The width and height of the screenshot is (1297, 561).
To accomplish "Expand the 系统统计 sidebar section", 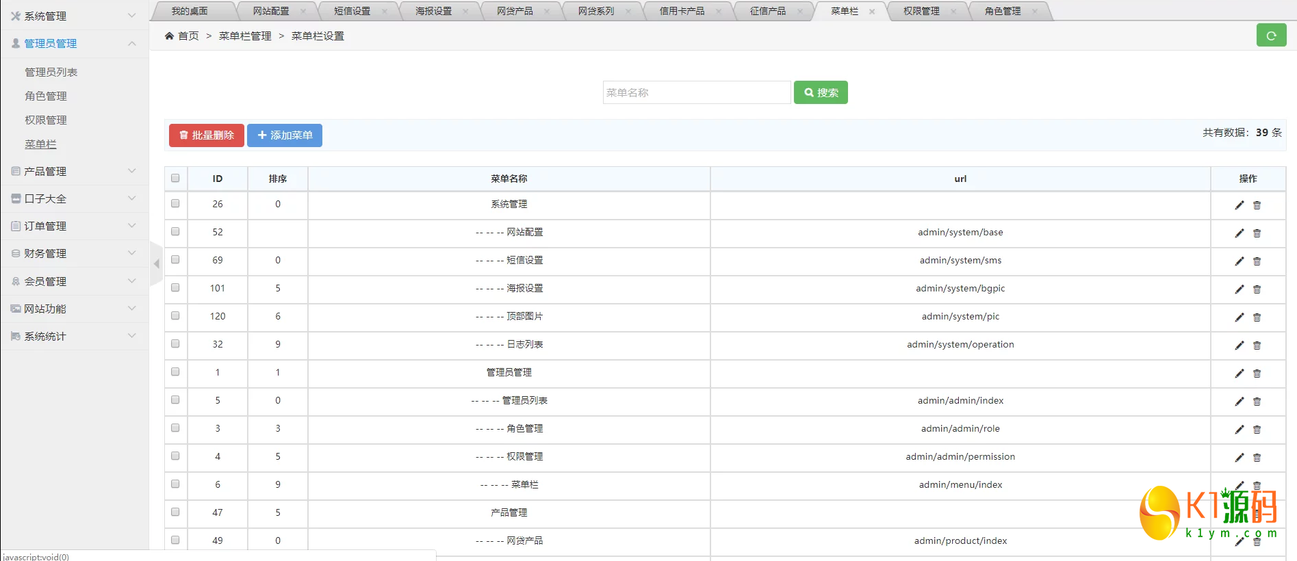I will coord(74,336).
